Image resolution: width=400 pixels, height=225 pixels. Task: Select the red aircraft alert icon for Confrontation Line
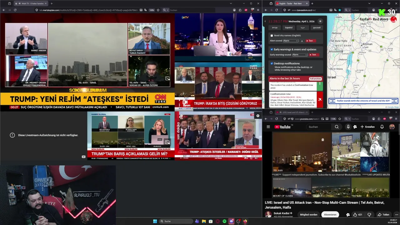[320, 100]
